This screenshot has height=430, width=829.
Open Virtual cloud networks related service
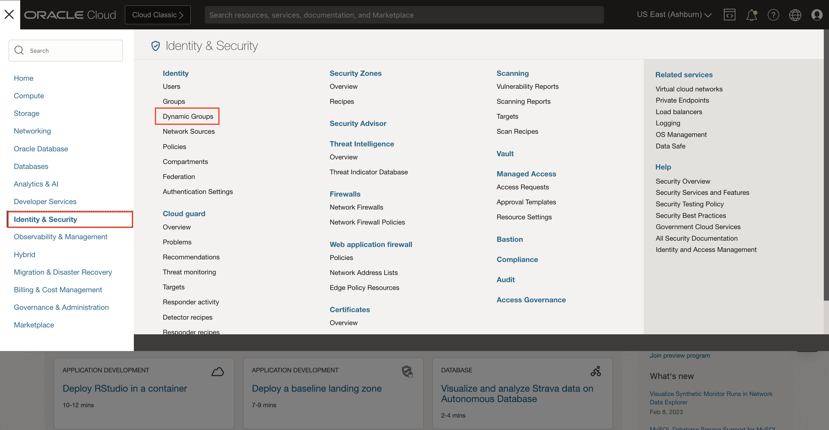pos(689,89)
